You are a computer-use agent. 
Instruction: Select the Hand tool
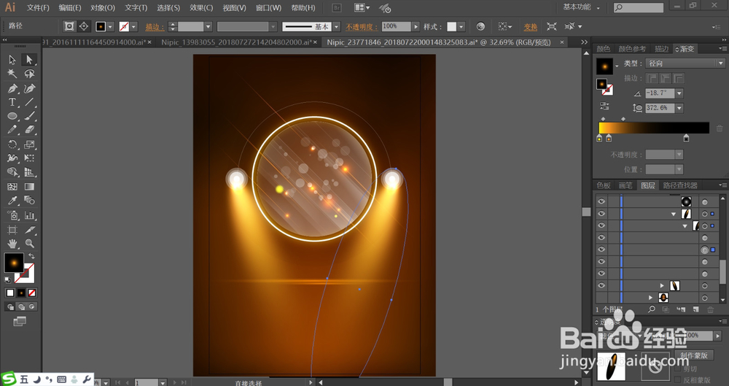[x=12, y=243]
